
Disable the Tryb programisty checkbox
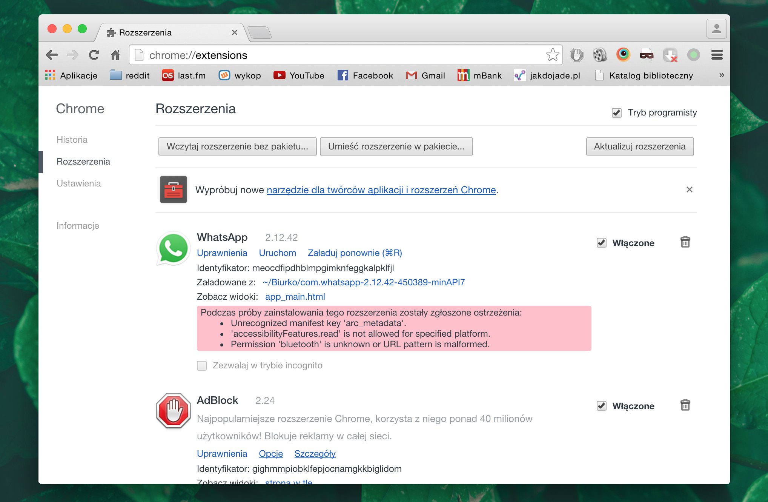[x=616, y=112]
